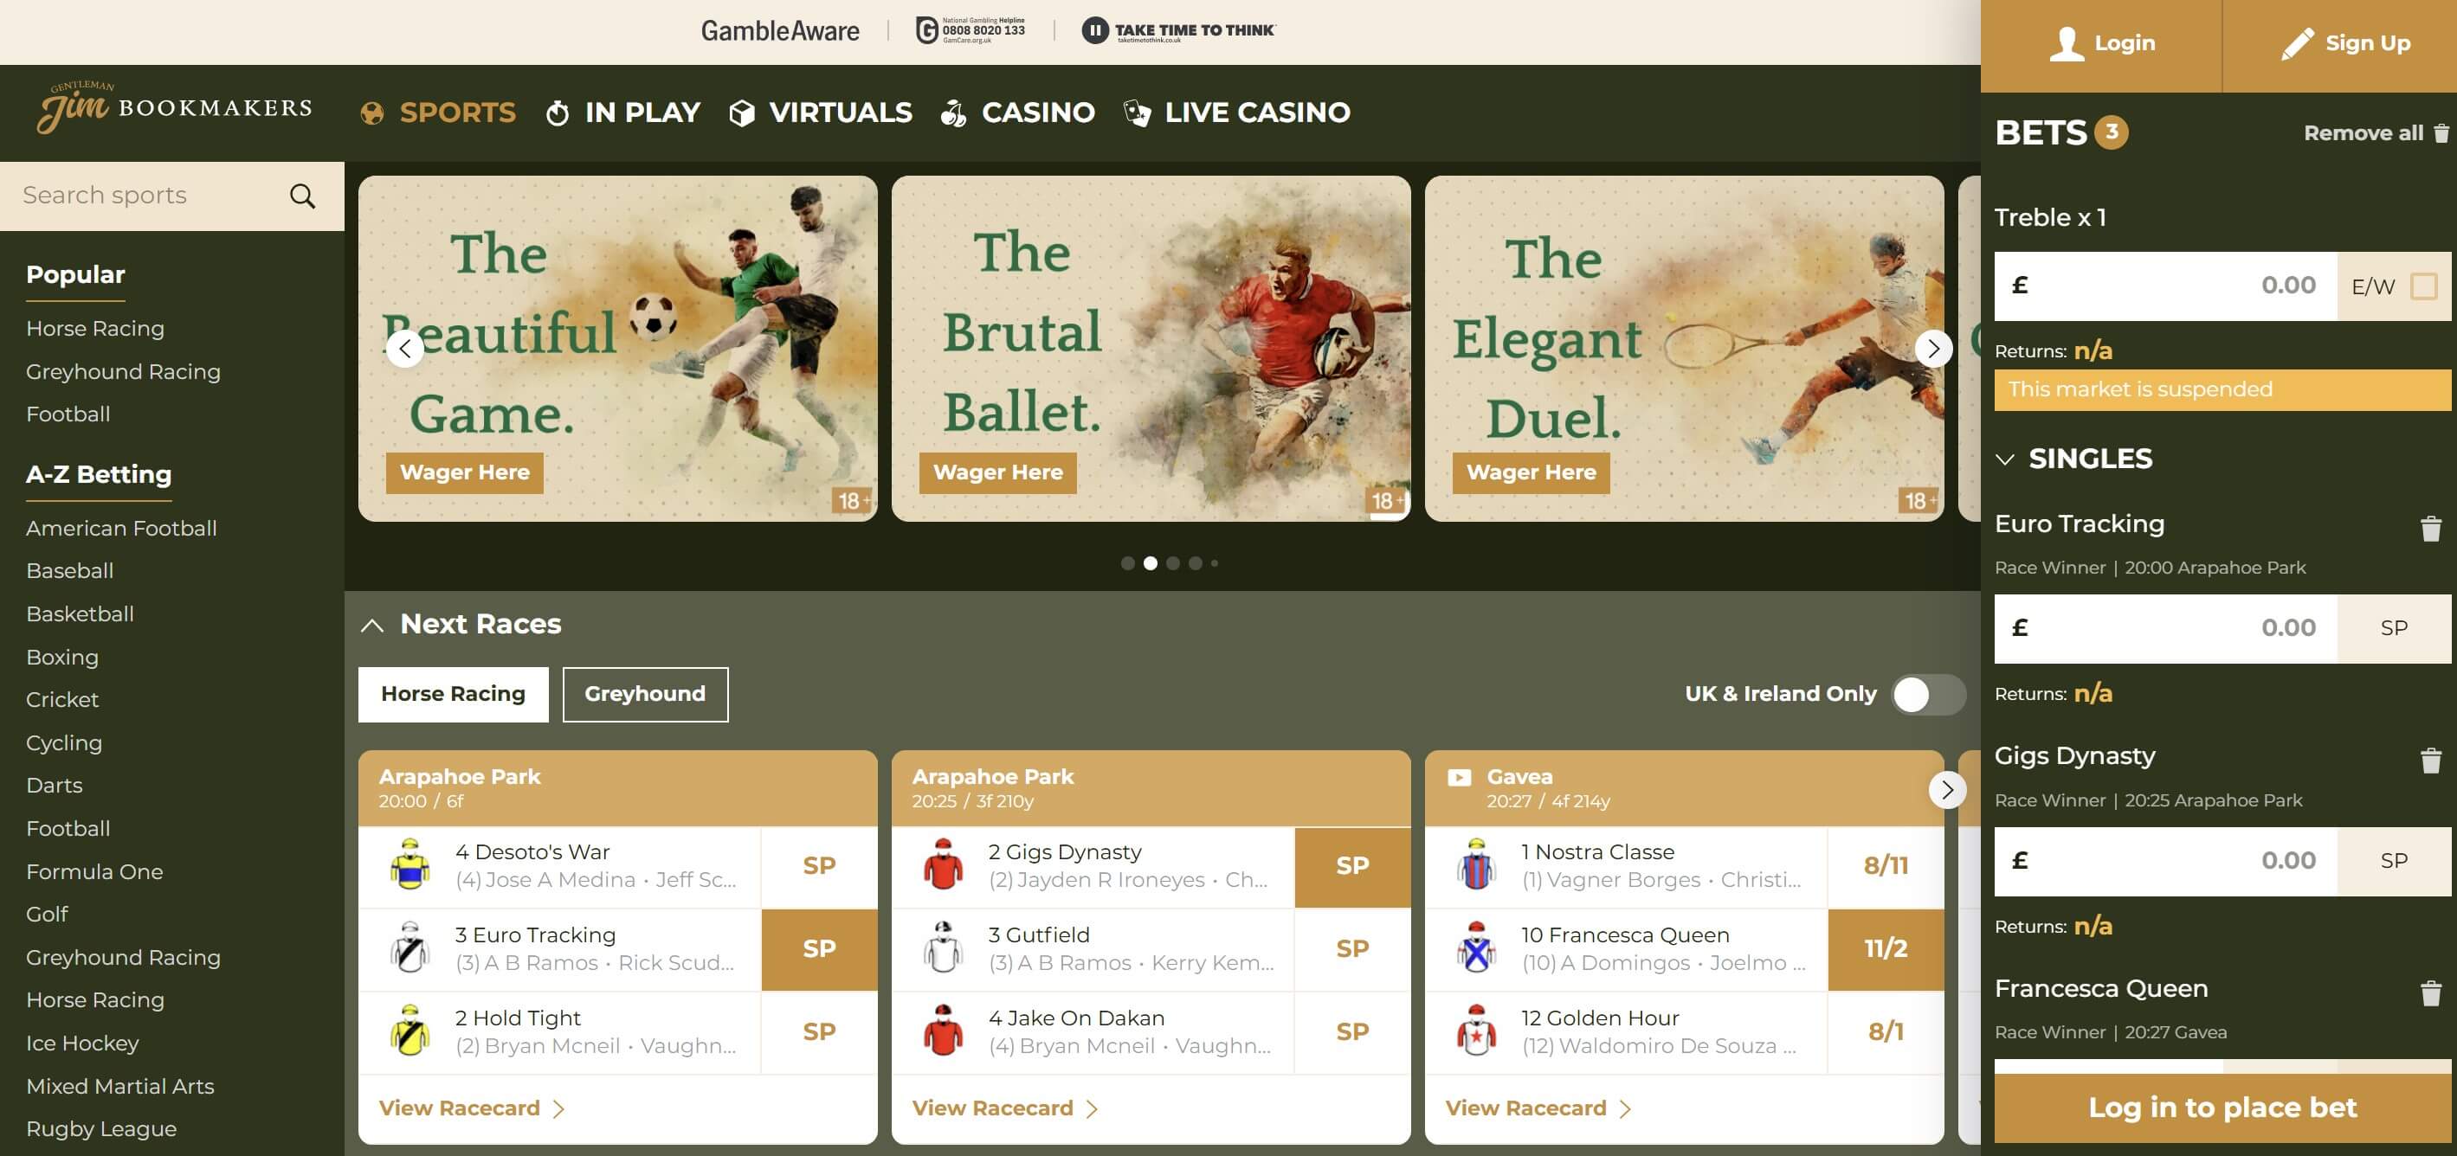Collapse the Next Races section
This screenshot has height=1156, width=2457.
[372, 626]
